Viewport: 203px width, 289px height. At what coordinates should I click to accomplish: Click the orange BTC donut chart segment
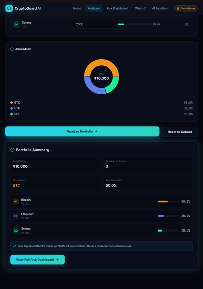[101, 63]
